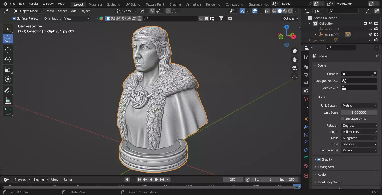Open the Output properties tab

coord(306,75)
